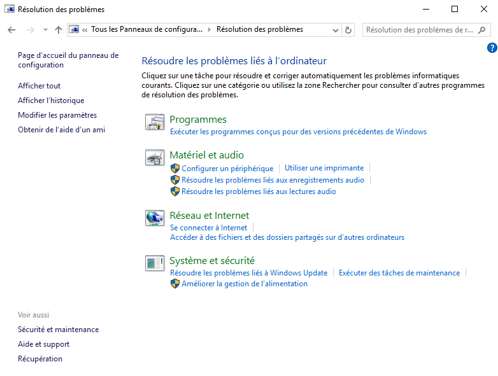
Task: Click the Réseau et Internet globe icon
Action: pyautogui.click(x=155, y=218)
